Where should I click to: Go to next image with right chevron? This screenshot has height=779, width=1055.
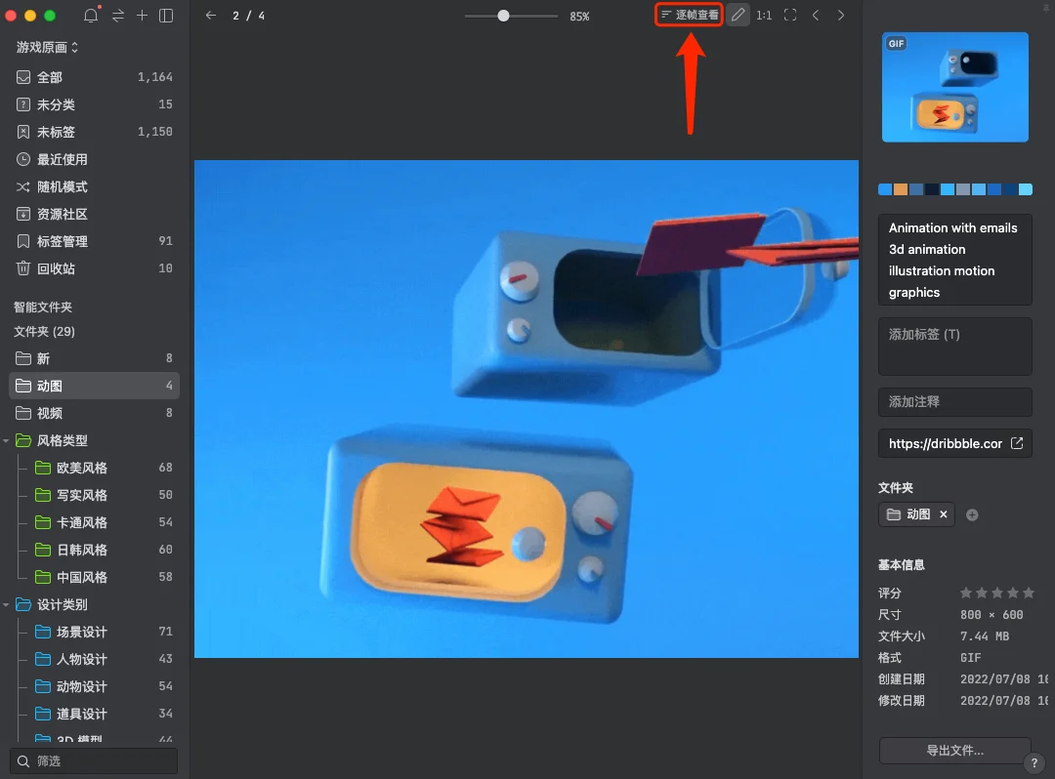tap(841, 16)
